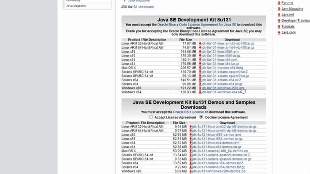
Task: Click download icon for jdk-8u131-linux-x64.rpm
Action: [200, 59]
